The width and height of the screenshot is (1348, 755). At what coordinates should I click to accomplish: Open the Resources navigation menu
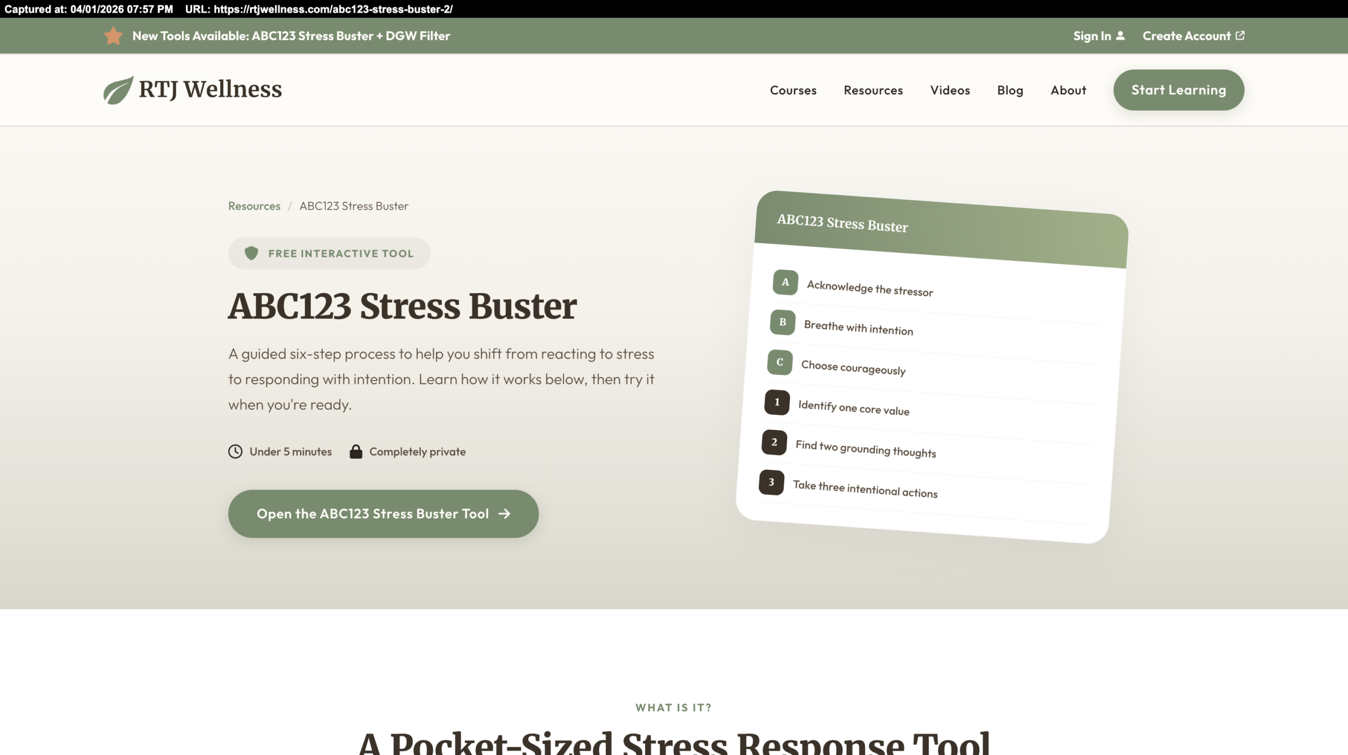(x=873, y=90)
